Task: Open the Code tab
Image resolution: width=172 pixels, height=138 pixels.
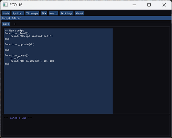Action: coord(6,13)
